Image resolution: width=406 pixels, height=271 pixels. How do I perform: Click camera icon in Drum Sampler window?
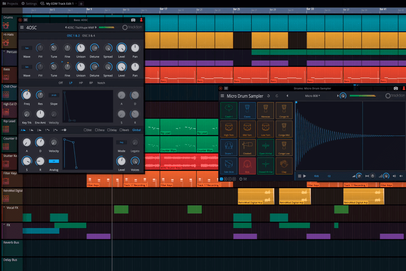coord(396,88)
